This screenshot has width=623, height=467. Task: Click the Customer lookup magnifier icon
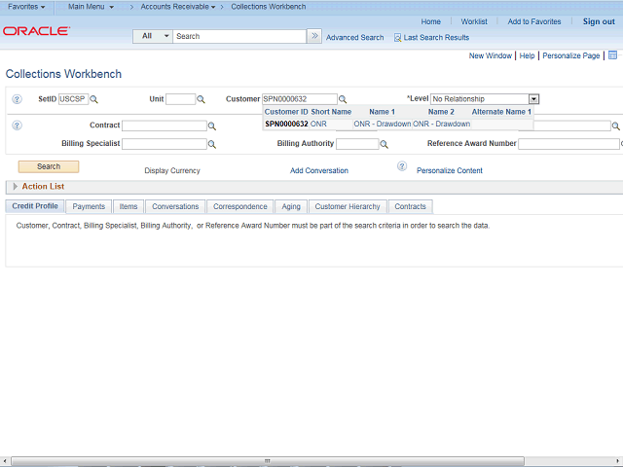(343, 99)
